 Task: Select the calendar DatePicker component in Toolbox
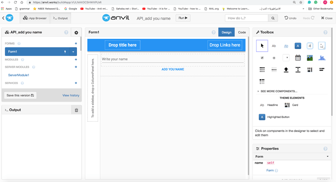298,58
